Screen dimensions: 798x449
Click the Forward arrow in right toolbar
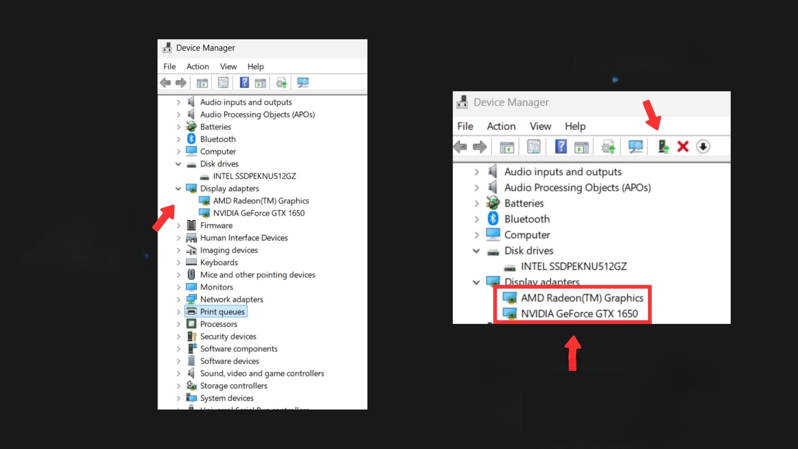point(480,146)
